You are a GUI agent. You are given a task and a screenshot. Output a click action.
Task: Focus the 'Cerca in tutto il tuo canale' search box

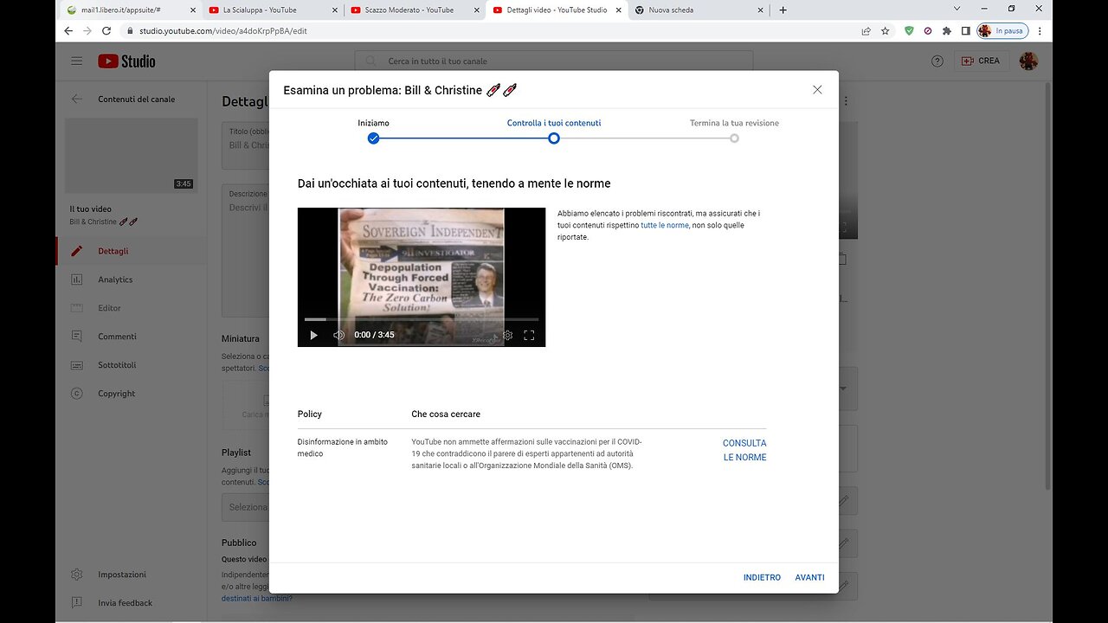[554, 61]
